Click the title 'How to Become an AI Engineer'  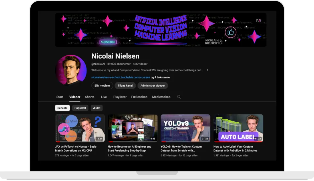tap(130, 149)
